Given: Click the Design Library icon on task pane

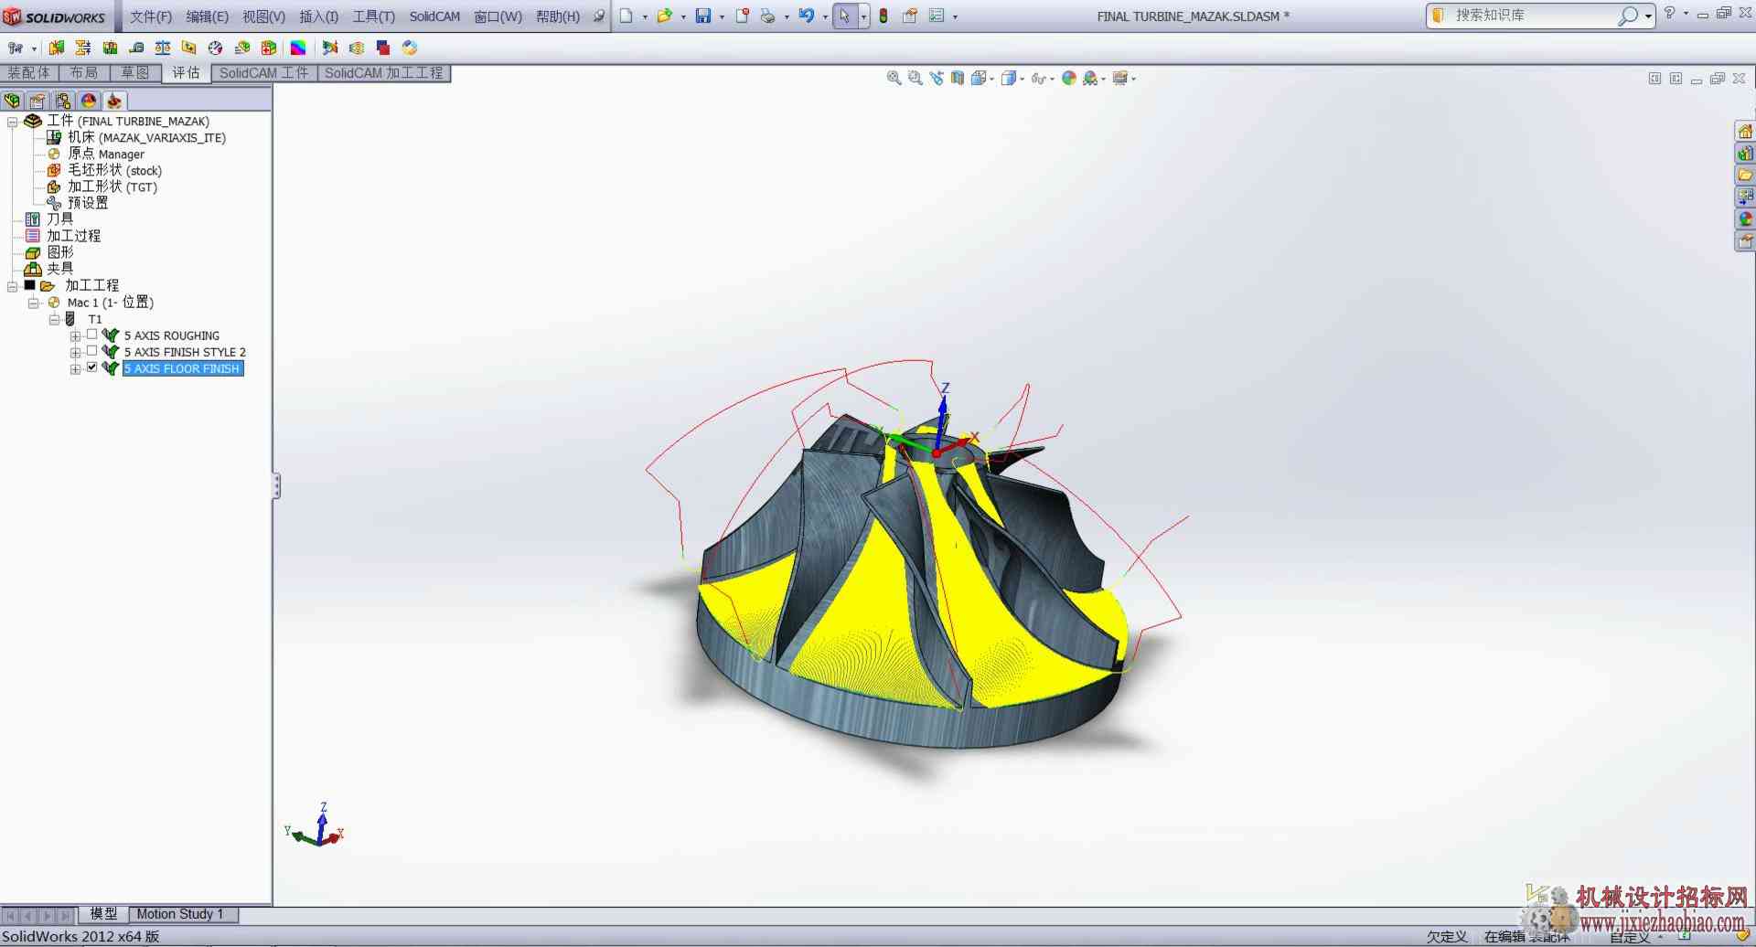Looking at the screenshot, I should pyautogui.click(x=1745, y=154).
